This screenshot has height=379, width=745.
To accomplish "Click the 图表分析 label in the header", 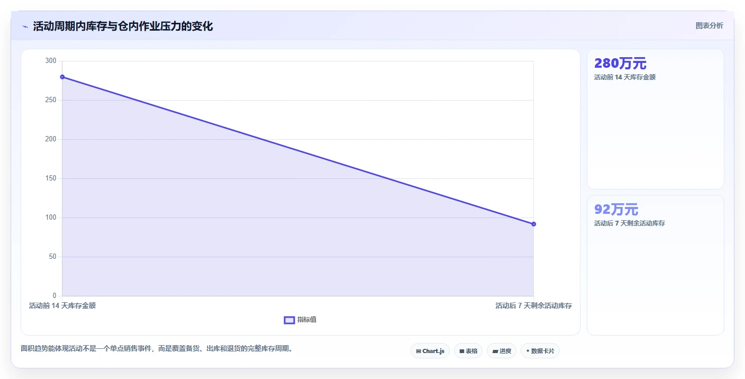I will tap(709, 26).
